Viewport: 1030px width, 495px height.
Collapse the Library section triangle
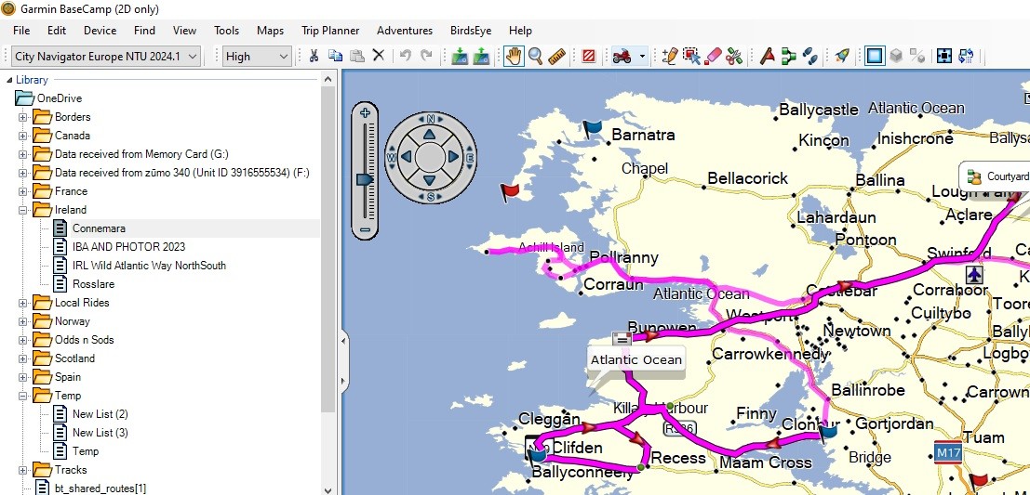pos(10,80)
